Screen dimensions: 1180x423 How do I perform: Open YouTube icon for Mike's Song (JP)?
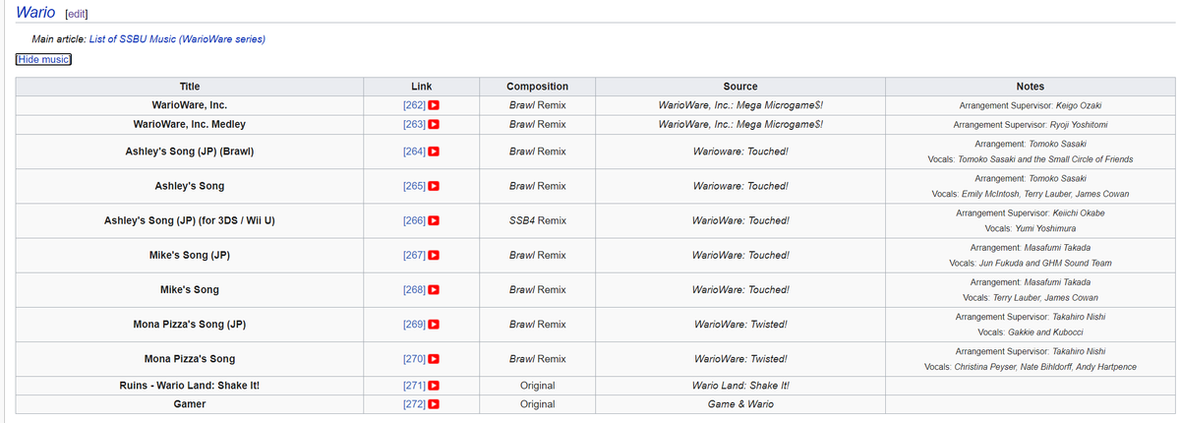coord(433,255)
